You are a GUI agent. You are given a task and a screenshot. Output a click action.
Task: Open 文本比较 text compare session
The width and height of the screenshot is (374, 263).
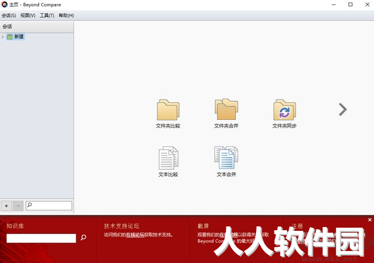point(168,158)
